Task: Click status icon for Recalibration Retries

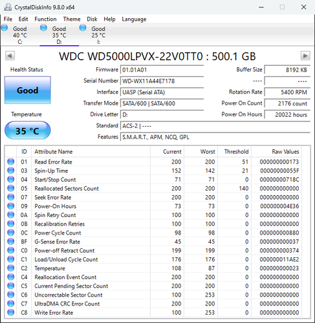Action: [x=11, y=224]
